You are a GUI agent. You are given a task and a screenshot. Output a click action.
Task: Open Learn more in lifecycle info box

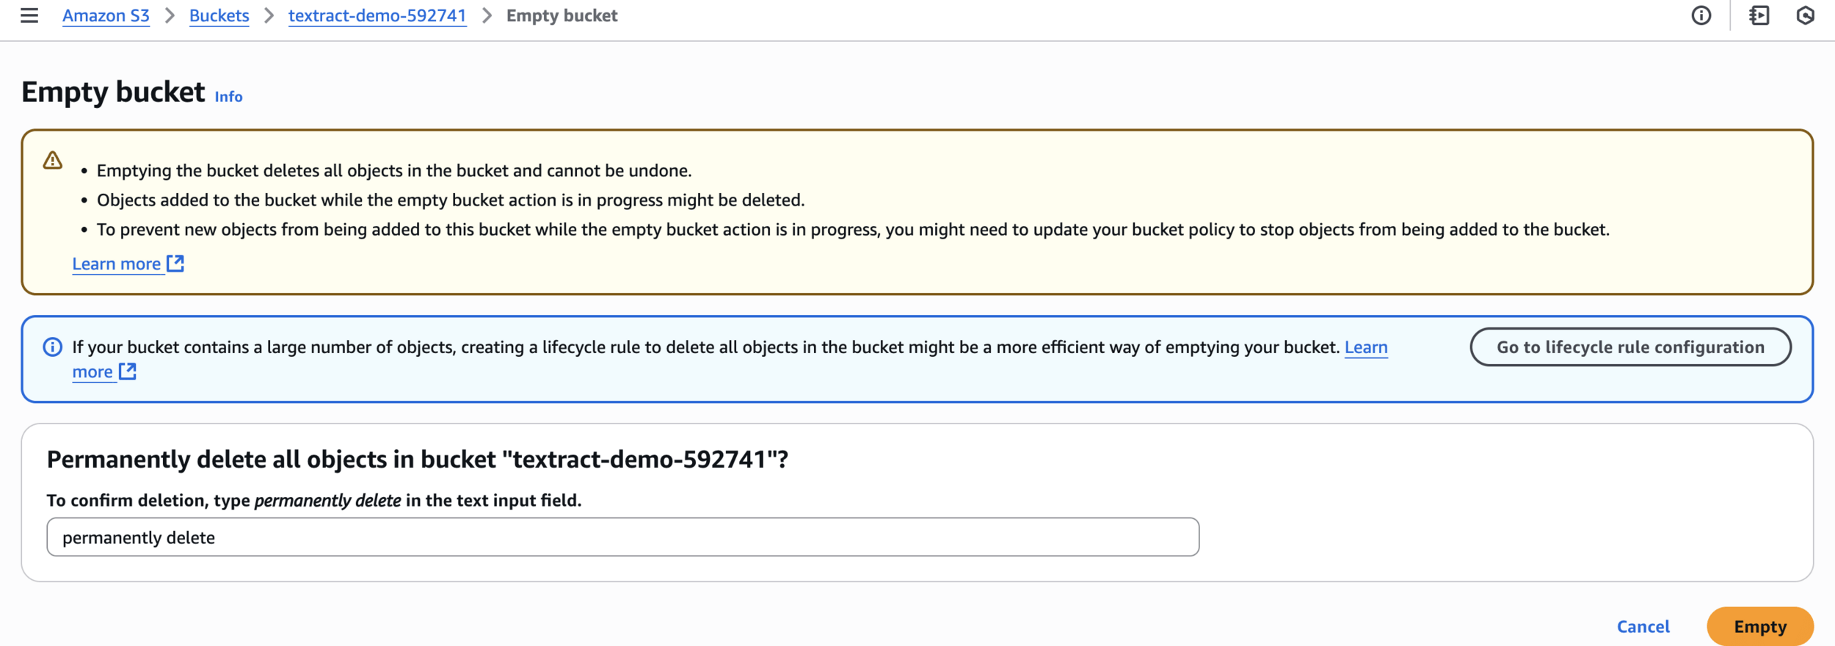click(x=1366, y=347)
